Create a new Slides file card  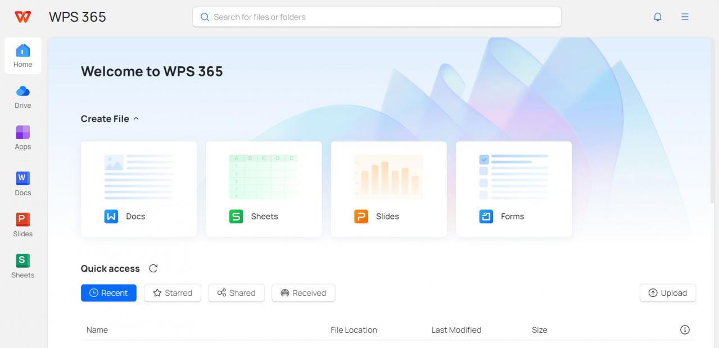click(x=389, y=189)
